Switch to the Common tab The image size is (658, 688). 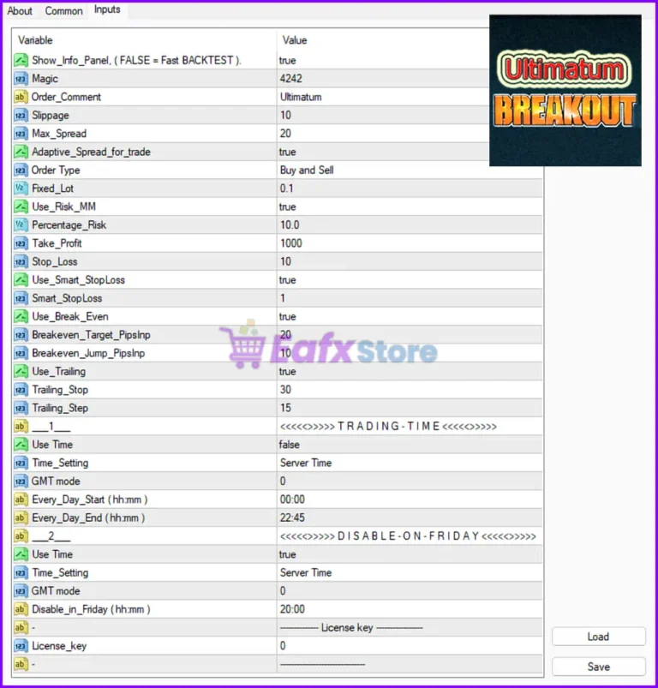click(63, 11)
